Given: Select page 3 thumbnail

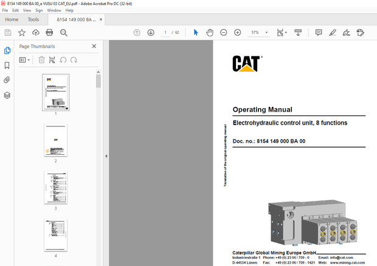Looking at the screenshot, I should click(x=56, y=188).
